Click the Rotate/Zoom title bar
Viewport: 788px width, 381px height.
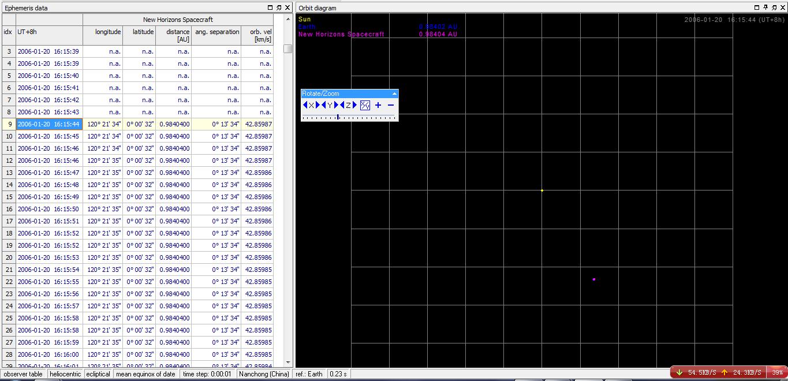349,94
